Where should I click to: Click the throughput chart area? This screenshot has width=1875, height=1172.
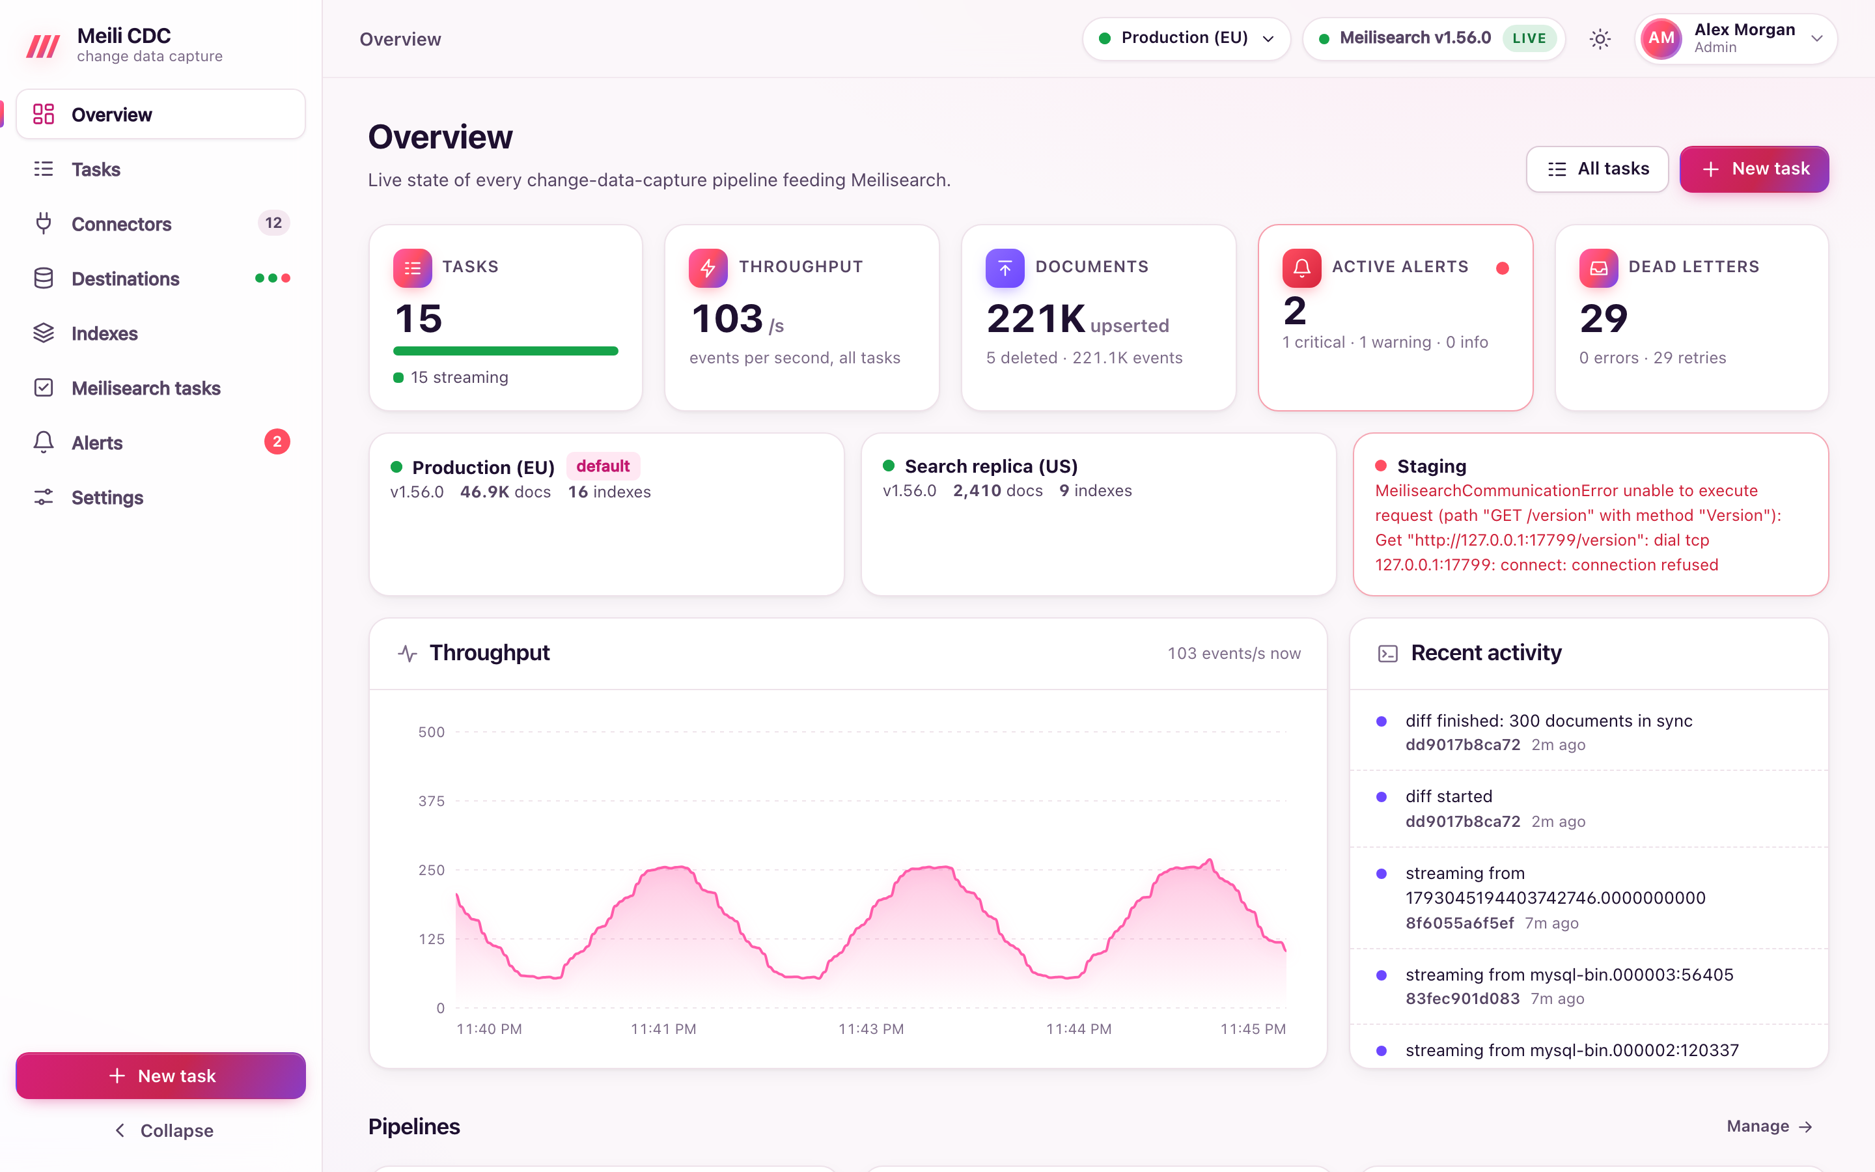click(x=871, y=870)
